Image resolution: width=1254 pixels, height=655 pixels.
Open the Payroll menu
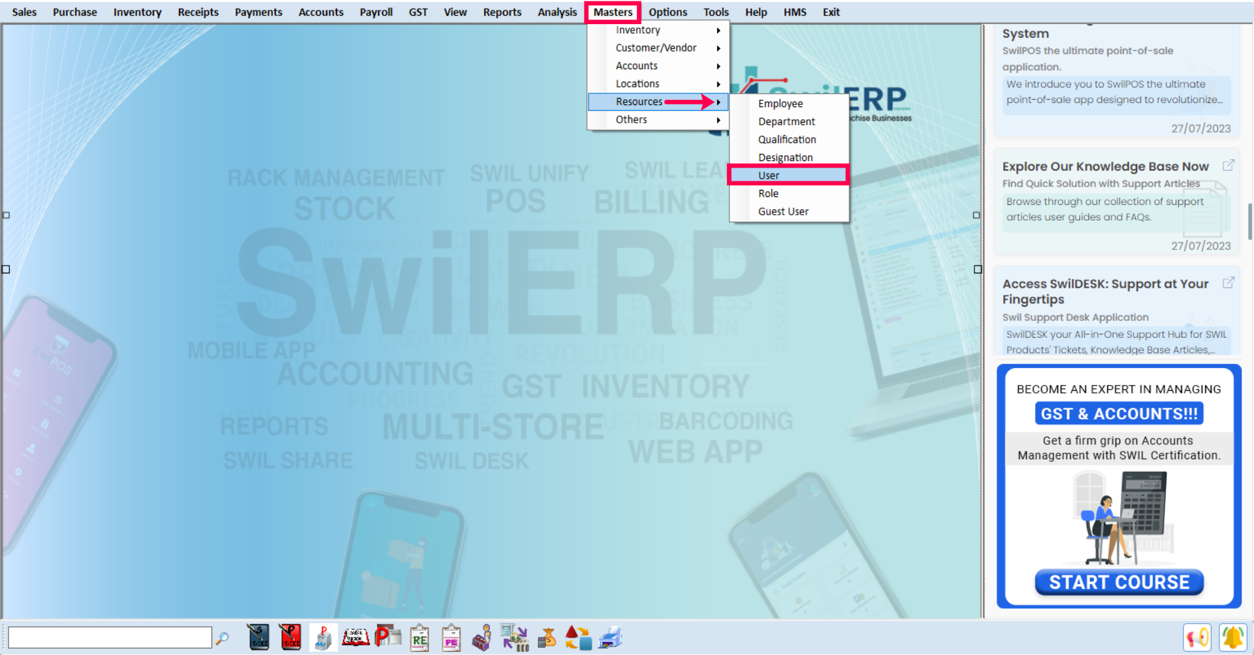(376, 12)
